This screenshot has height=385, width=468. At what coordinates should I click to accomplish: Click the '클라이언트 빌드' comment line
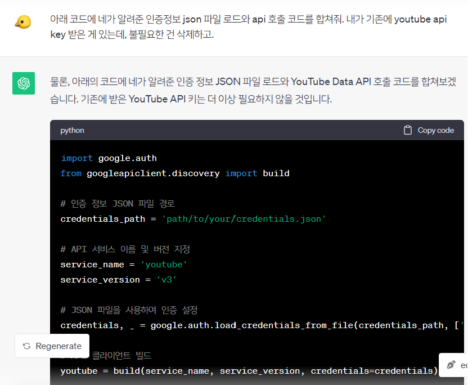point(121,355)
